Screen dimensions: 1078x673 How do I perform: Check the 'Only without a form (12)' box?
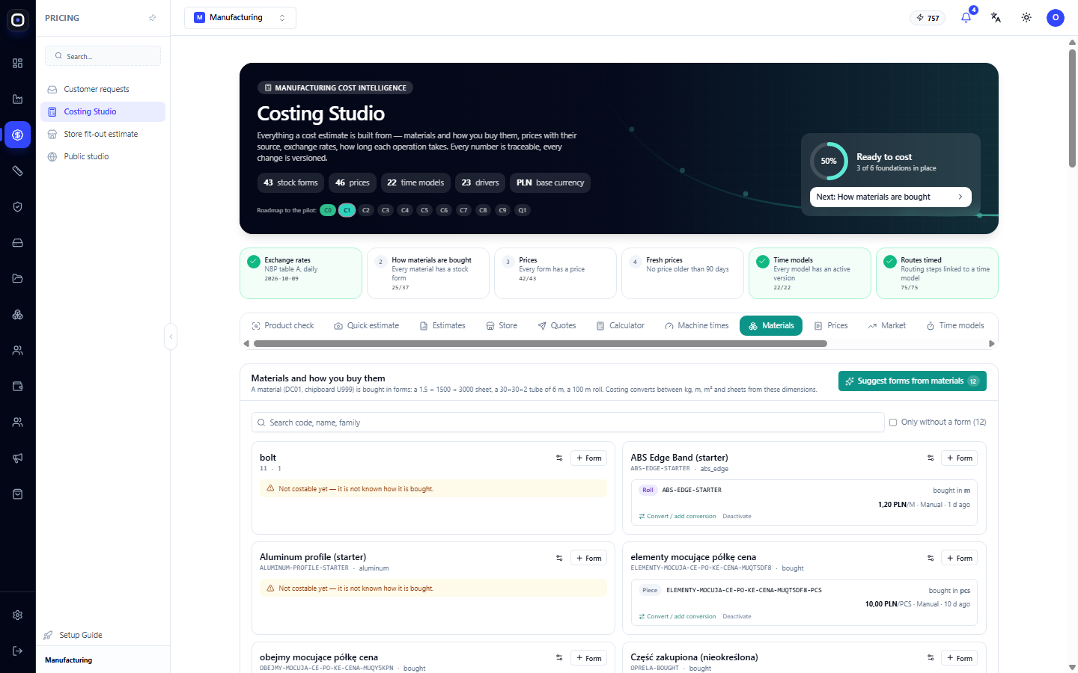coord(893,422)
